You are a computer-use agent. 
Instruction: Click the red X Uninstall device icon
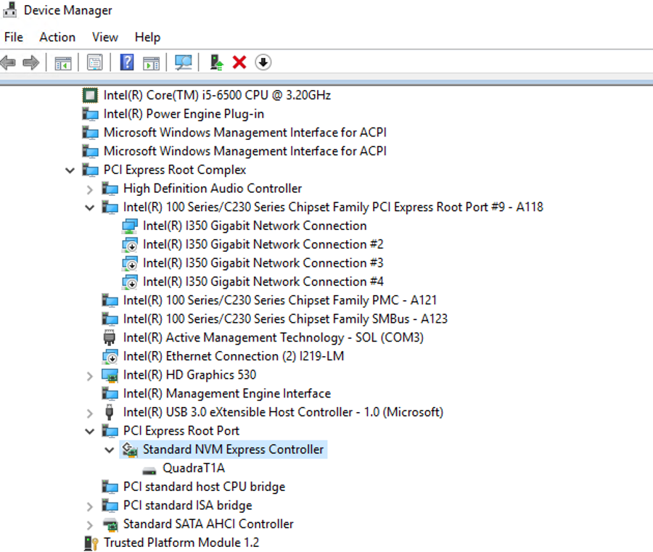coord(239,62)
